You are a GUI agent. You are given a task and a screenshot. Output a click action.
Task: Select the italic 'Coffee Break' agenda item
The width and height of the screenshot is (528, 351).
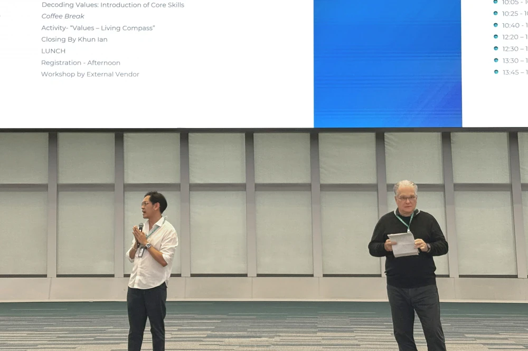(63, 16)
